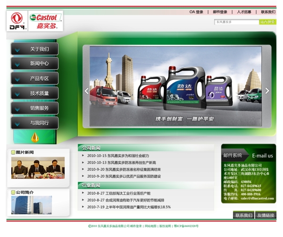Focus the site search input field

237,22
